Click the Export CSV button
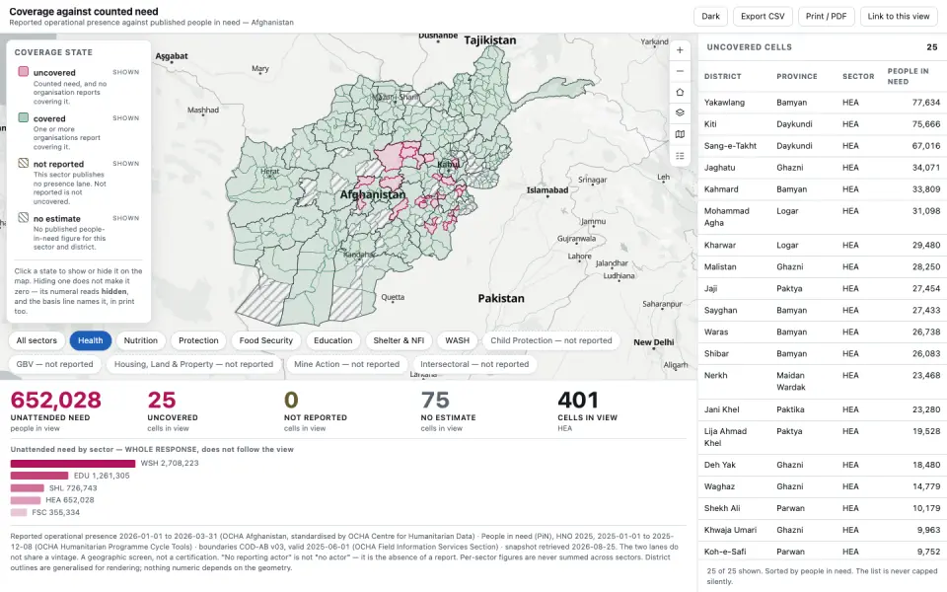This screenshot has width=947, height=592. click(x=763, y=17)
